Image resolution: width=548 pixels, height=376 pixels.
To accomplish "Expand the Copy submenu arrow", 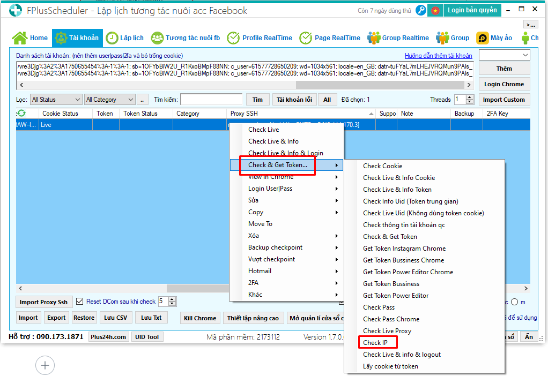I will pyautogui.click(x=337, y=212).
